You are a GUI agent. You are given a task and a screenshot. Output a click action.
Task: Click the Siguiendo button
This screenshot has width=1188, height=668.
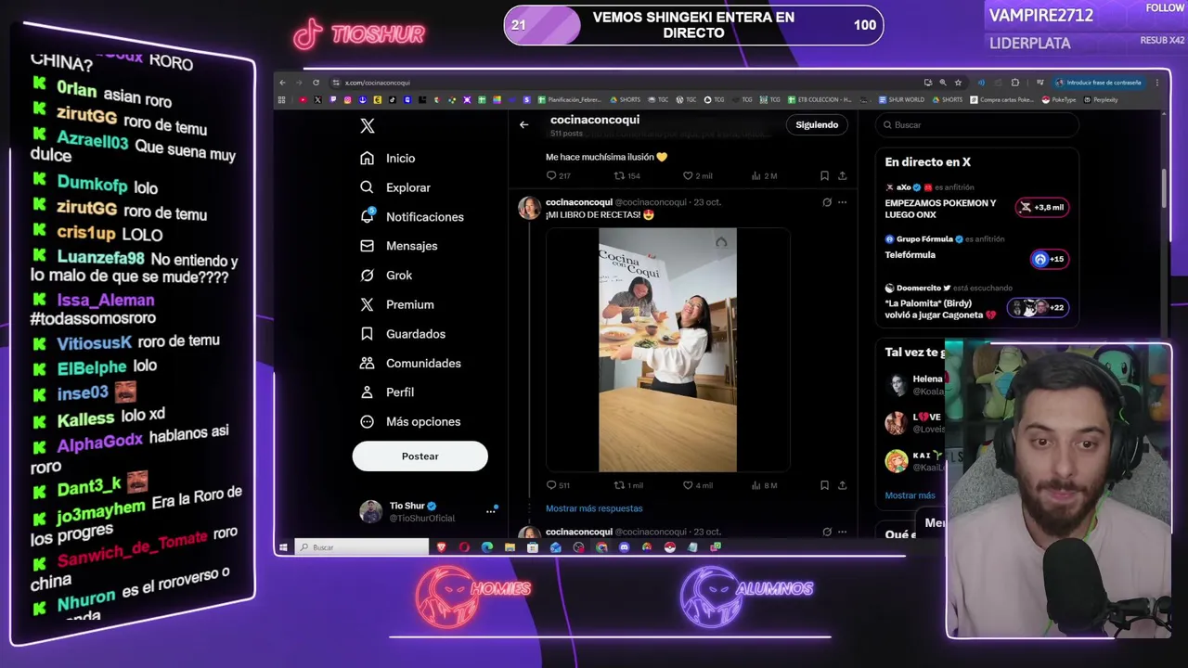pos(817,124)
